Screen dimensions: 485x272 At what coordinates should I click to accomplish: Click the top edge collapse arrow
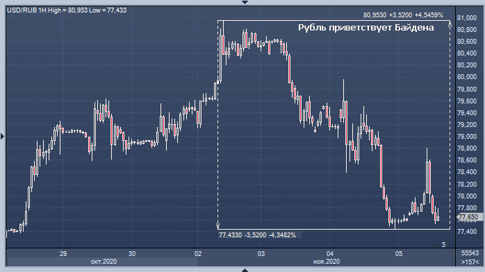pyautogui.click(x=245, y=2)
